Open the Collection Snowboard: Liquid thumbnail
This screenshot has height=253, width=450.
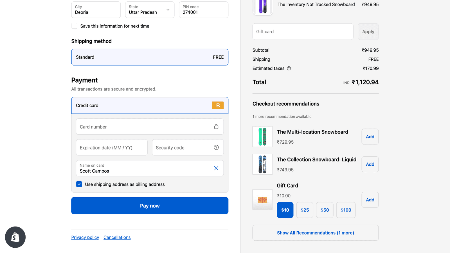[262, 164]
